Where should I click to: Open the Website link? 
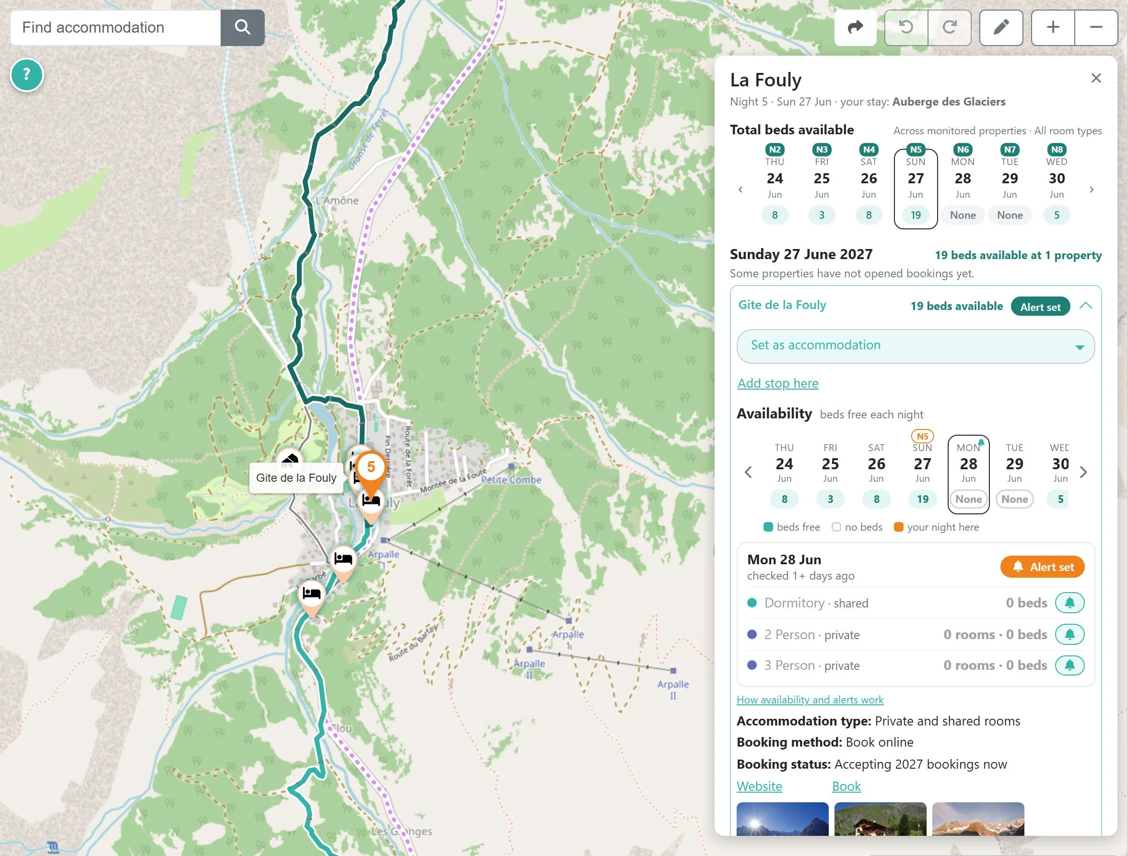point(759,786)
